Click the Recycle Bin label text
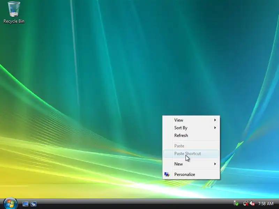This screenshot has width=279, height=209. (x=14, y=21)
